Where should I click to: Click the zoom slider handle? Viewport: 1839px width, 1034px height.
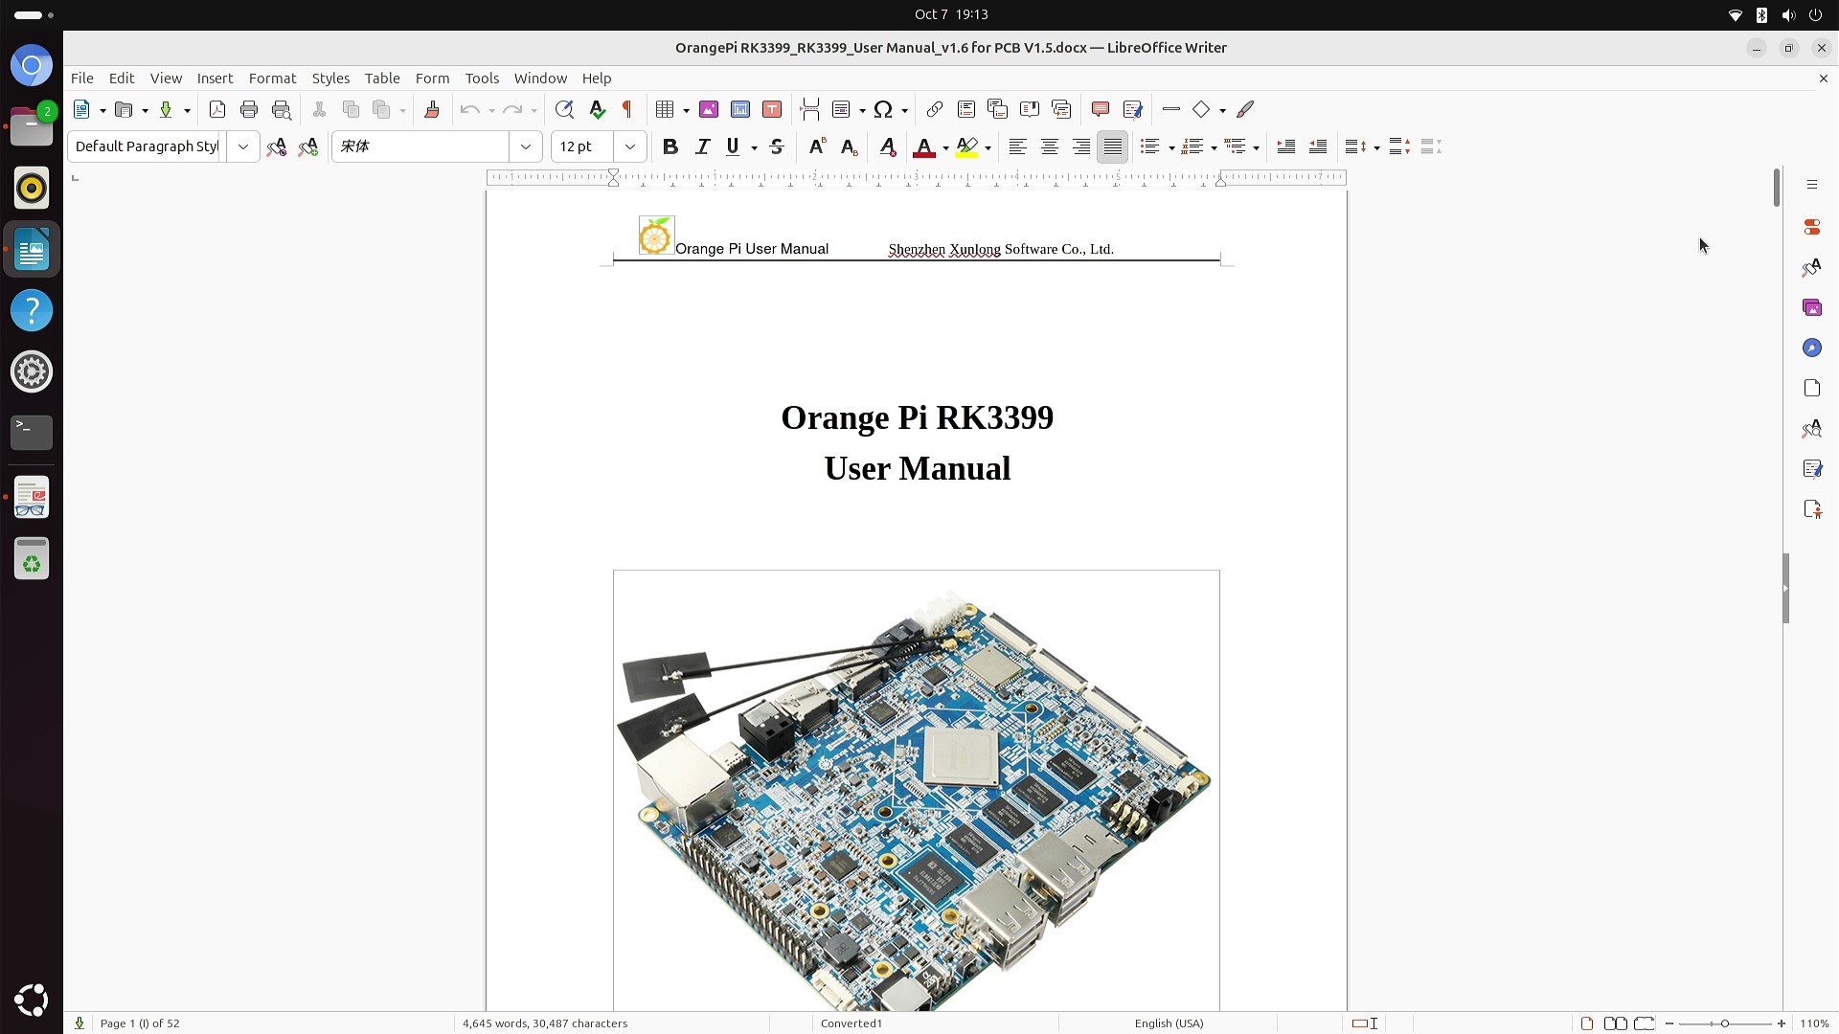(x=1724, y=1023)
